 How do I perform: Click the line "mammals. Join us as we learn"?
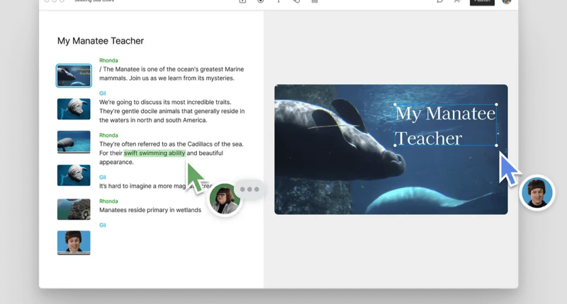pos(167,78)
